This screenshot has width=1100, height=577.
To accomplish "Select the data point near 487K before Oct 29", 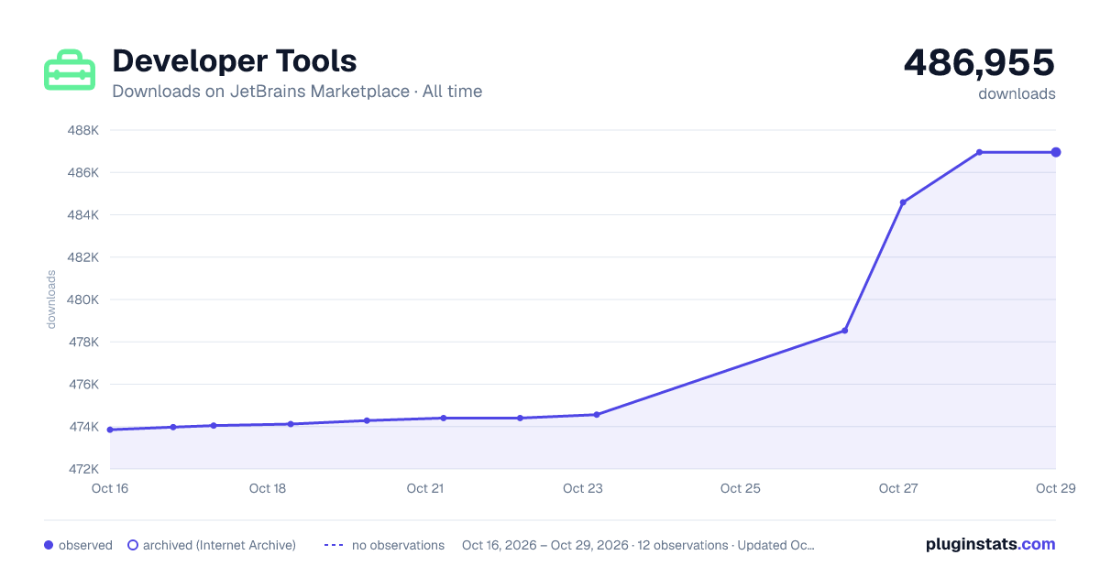I will [x=979, y=152].
